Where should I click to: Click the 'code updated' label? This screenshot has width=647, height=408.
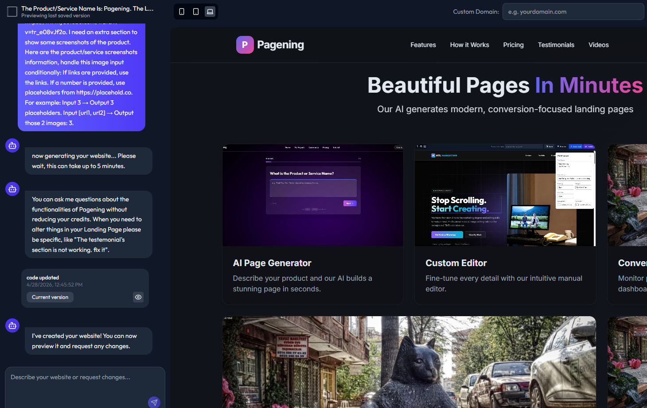click(x=43, y=278)
